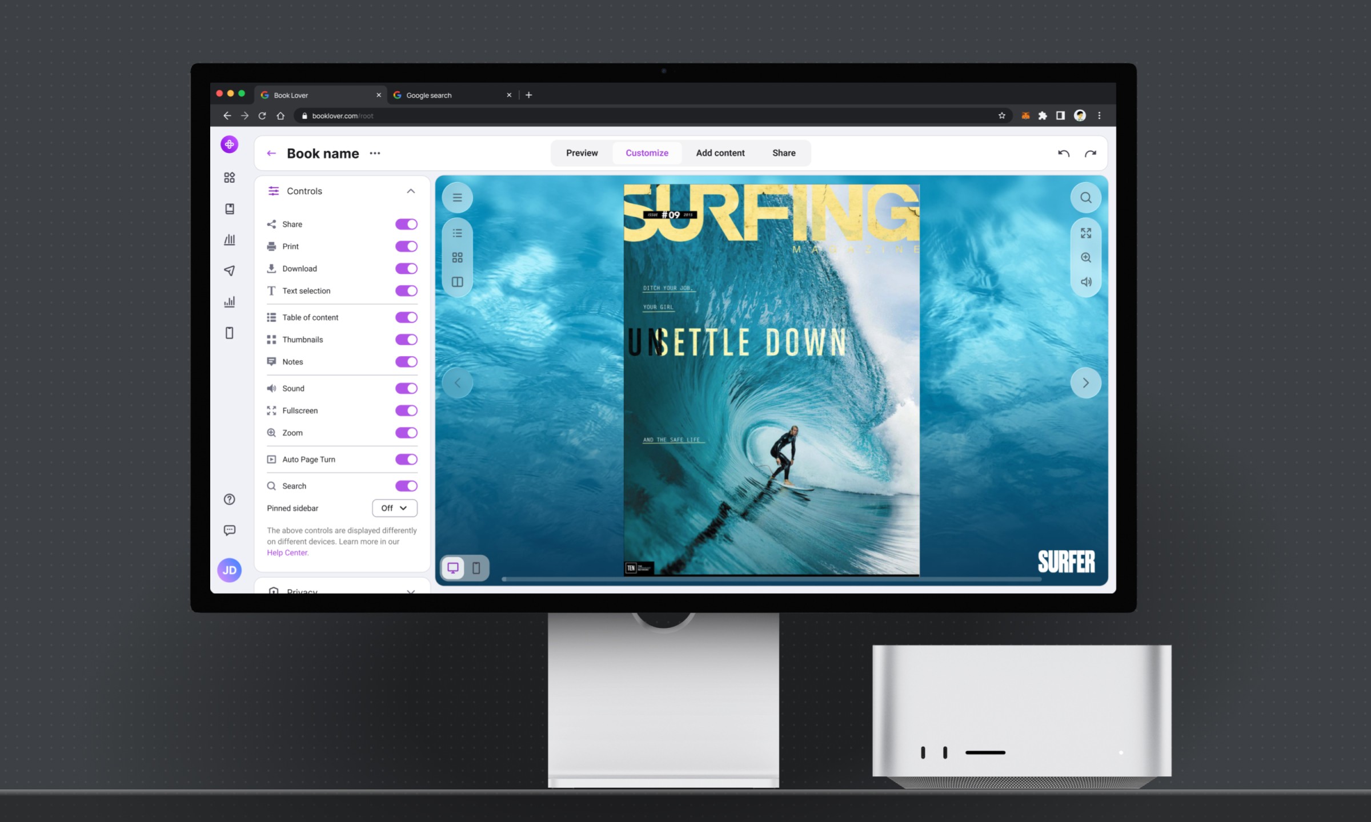Open thumbnails grid icon in the viewer toolbar

coord(457,257)
